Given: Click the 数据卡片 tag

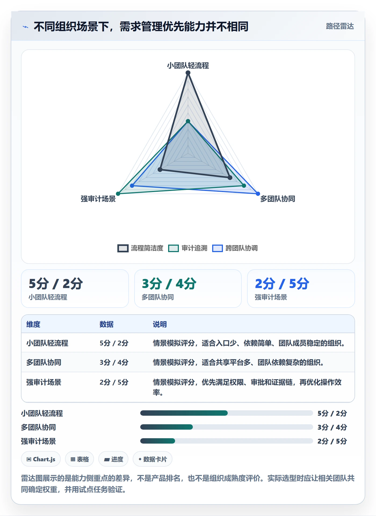Looking at the screenshot, I should coord(153,459).
